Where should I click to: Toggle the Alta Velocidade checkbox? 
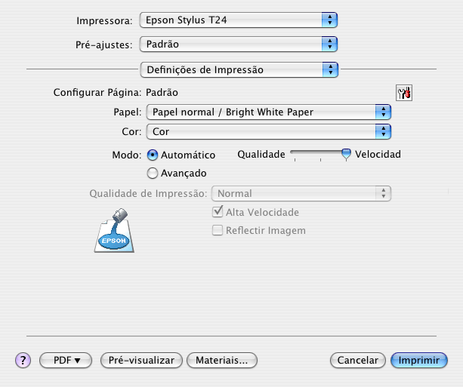point(218,212)
